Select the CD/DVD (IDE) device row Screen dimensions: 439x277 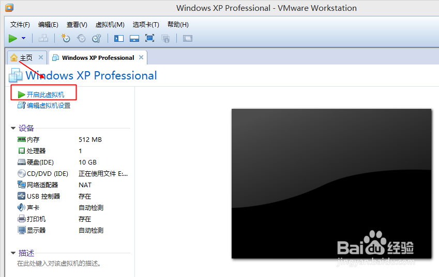coord(73,174)
